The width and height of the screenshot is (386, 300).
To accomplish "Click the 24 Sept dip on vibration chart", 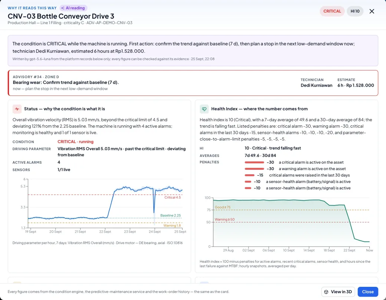I will coord(154,212).
